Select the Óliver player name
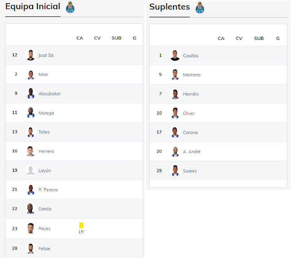Screen dimensions: 291x259 click(189, 113)
